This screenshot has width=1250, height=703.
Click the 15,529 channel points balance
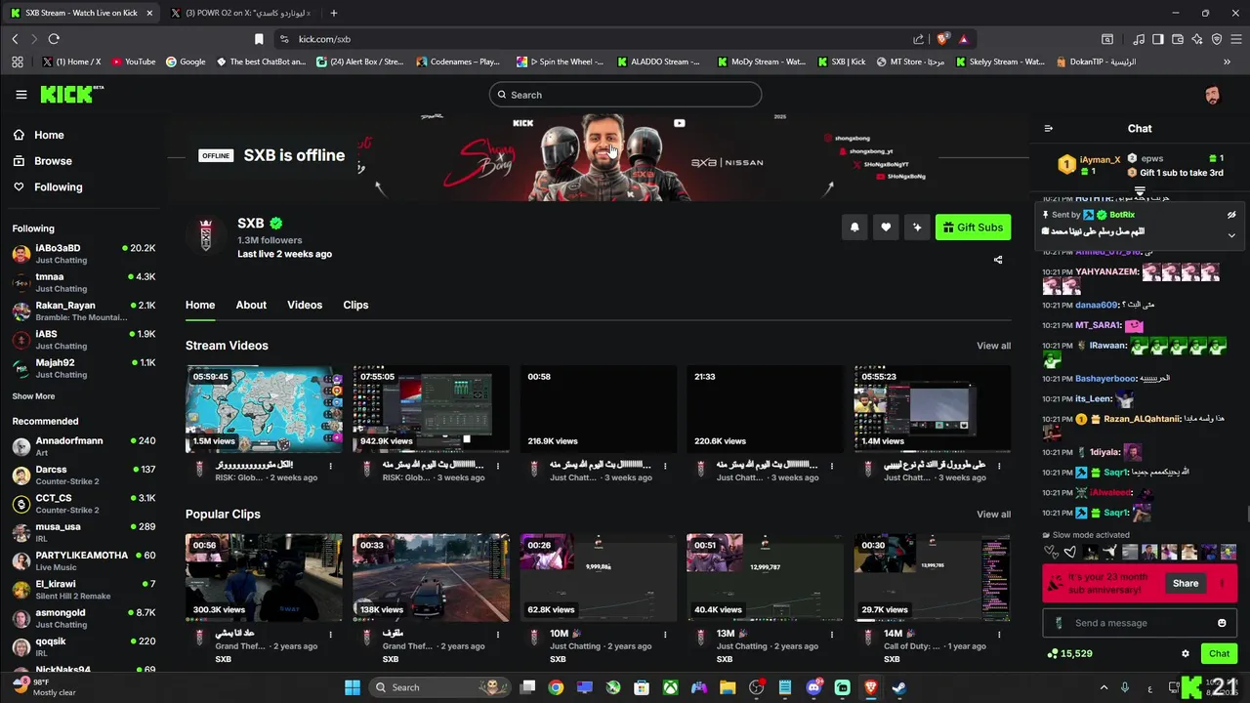pyautogui.click(x=1069, y=654)
